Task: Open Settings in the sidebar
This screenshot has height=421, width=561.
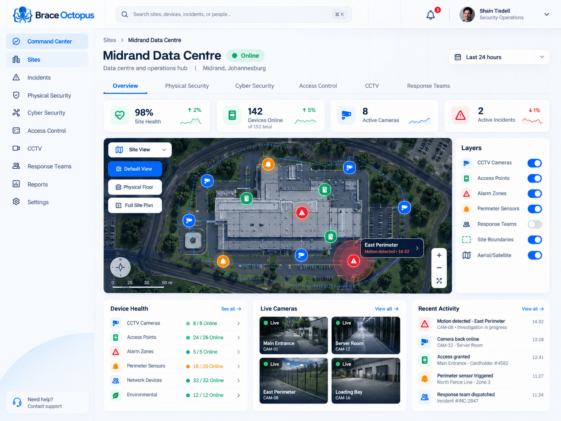Action: tap(47, 202)
